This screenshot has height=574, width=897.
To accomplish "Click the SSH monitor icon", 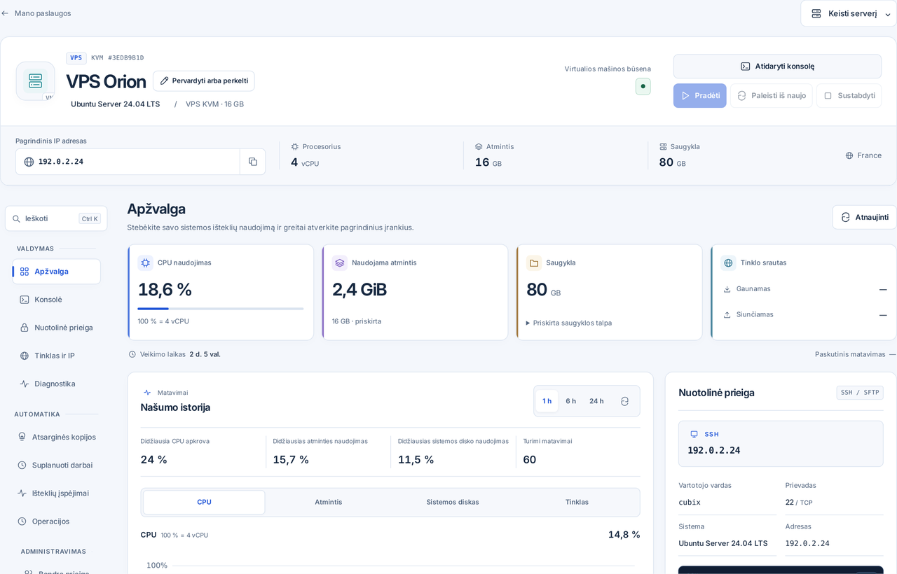I will click(694, 434).
